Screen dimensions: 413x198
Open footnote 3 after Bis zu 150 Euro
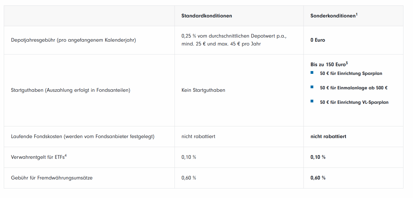(x=347, y=63)
